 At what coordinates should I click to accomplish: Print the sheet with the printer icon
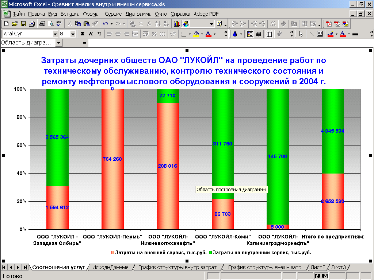(42, 24)
